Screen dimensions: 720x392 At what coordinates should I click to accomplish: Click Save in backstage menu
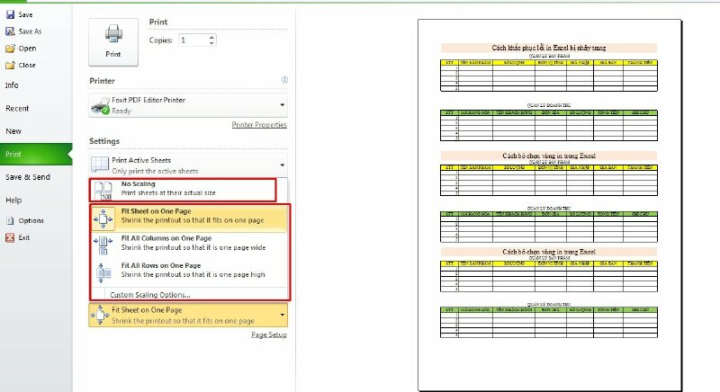point(26,14)
